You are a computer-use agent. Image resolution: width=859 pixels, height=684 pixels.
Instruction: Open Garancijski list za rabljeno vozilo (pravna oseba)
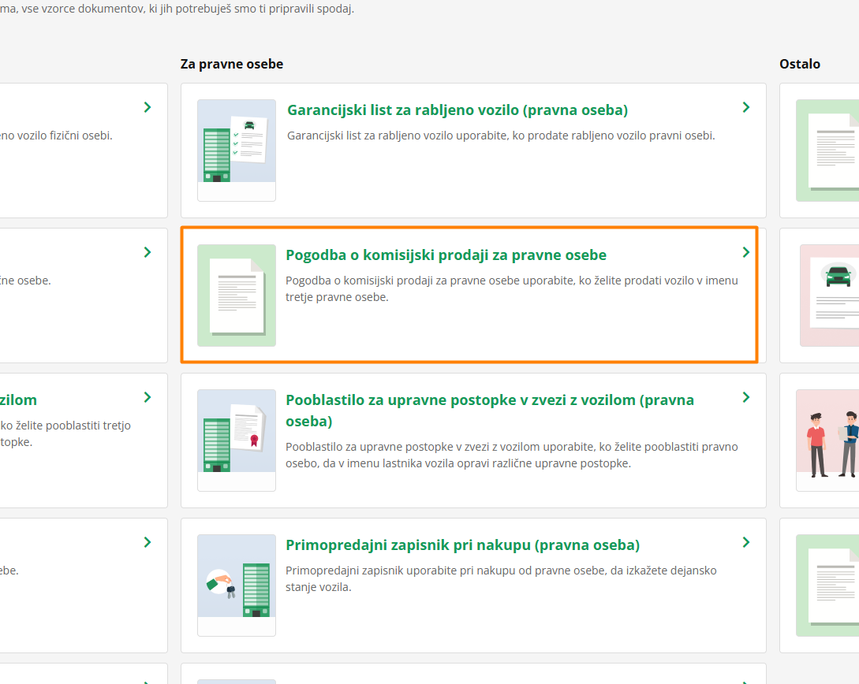(457, 110)
